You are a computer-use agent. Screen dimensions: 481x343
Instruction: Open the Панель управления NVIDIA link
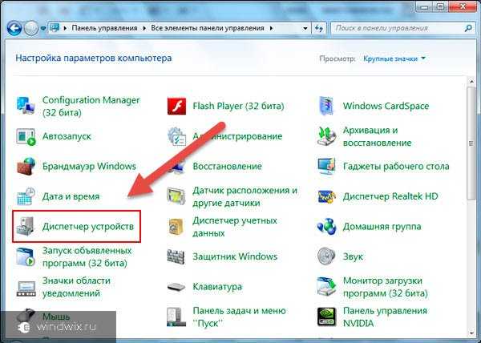click(x=385, y=317)
